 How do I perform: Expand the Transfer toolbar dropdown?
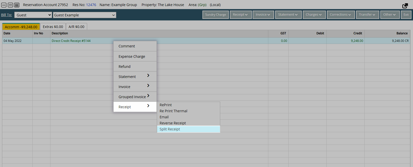(367, 15)
